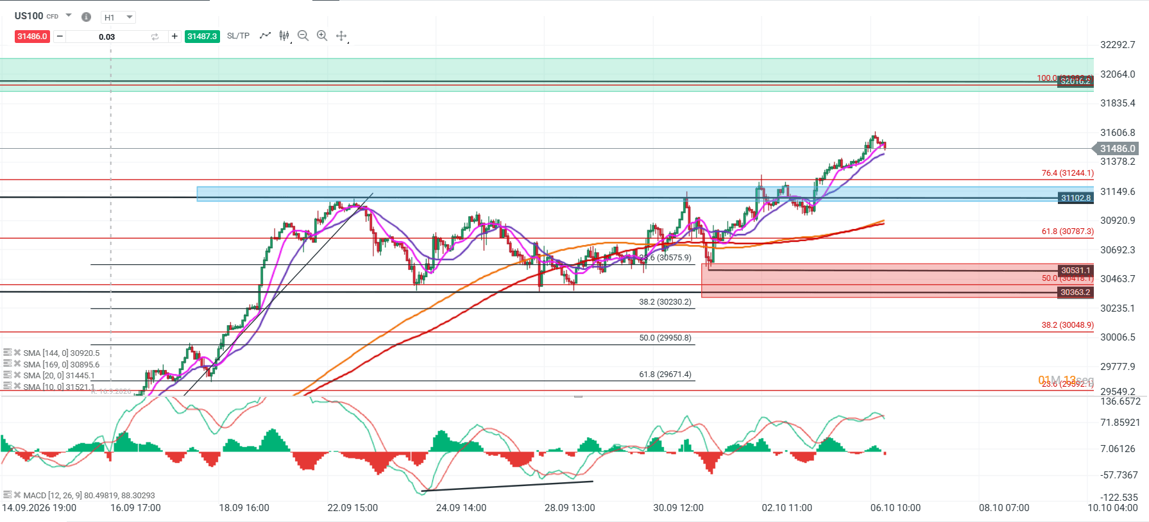
Task: Decrease trade volume with the minus button
Action: 60,37
